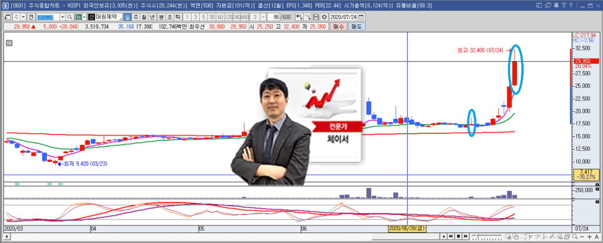Click the chart zoom magnifier icon at bottom right
Image resolution: width=603 pixels, height=243 pixels.
(574, 237)
